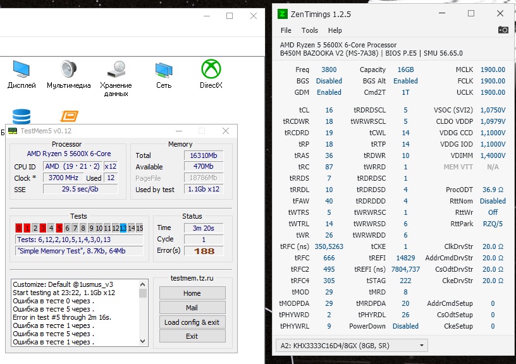Select the blue active test box 13
This screenshot has height=364, width=516.
coord(123,228)
